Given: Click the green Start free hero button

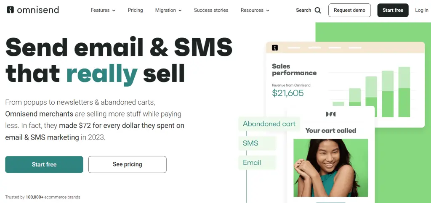Looking at the screenshot, I should coord(44,164).
